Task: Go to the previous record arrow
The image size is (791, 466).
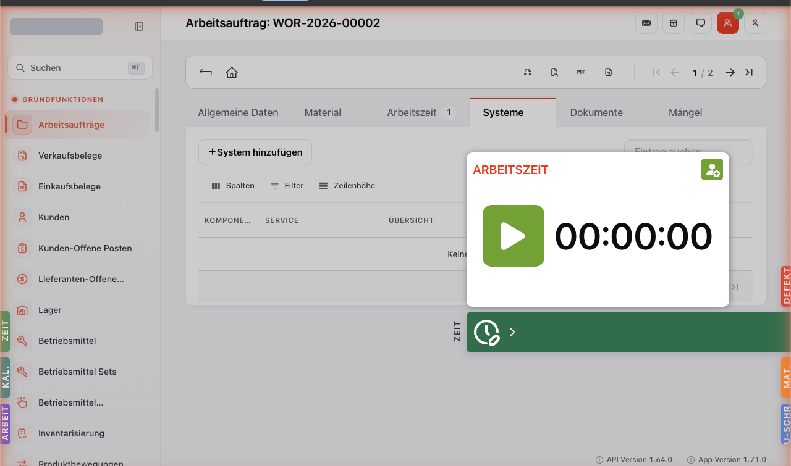Action: [x=675, y=72]
